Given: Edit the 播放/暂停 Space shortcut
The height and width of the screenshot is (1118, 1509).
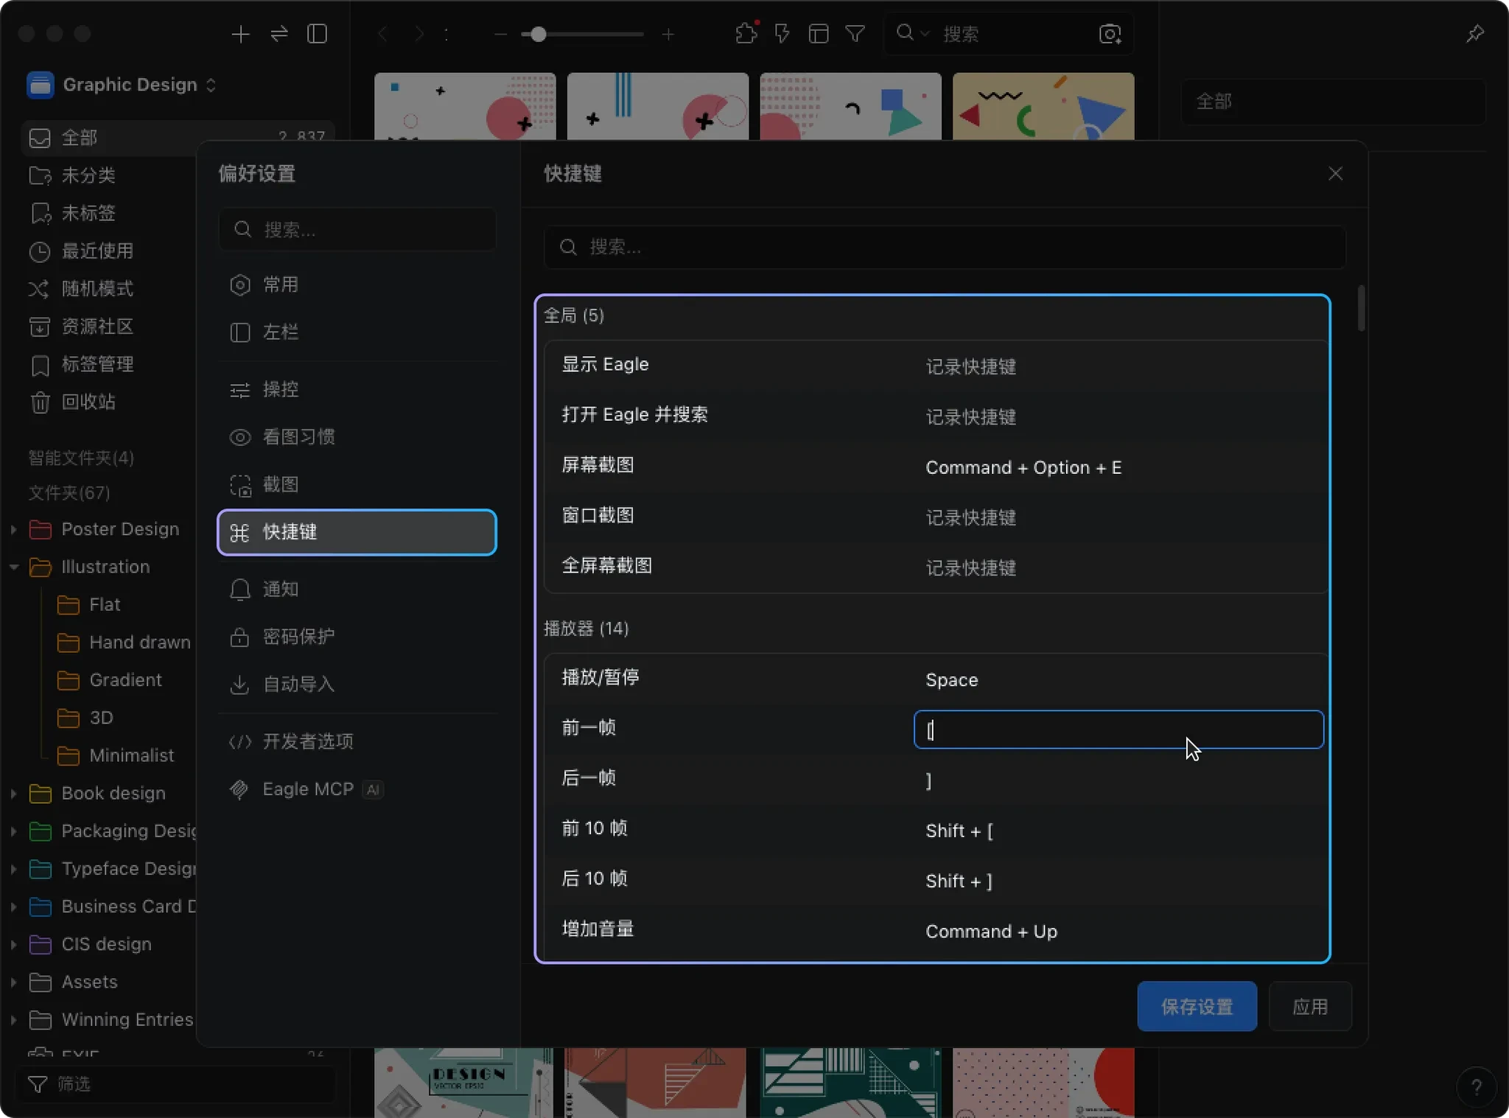Looking at the screenshot, I should [x=1118, y=679].
